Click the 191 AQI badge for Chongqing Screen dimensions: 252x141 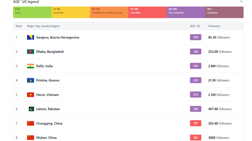[195, 124]
